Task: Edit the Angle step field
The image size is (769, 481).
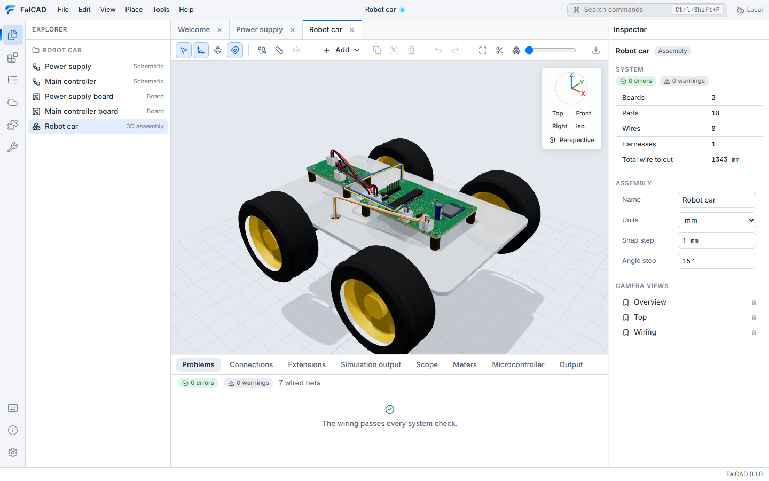Action: [717, 261]
